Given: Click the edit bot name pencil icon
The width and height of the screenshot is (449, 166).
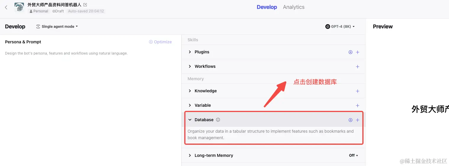Looking at the screenshot, I should coord(85,5).
